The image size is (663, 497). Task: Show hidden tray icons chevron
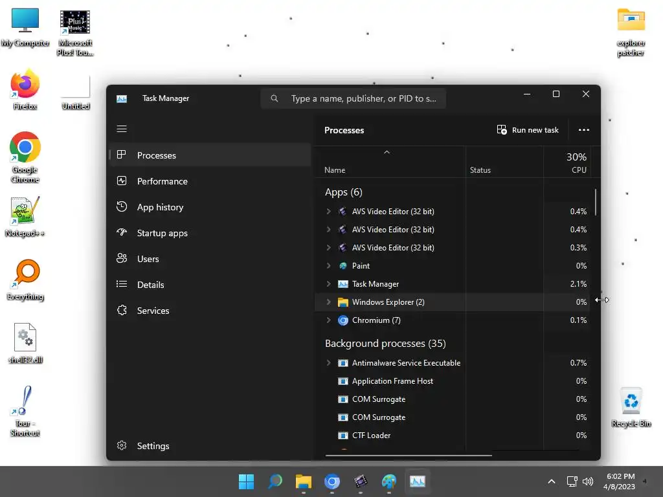click(x=552, y=481)
